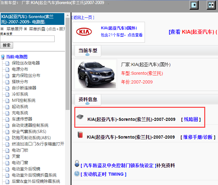Viewport: 218px width, 185px height.
Task: Click the left panel vertical scrollbar thumb
Action: [x=67, y=64]
